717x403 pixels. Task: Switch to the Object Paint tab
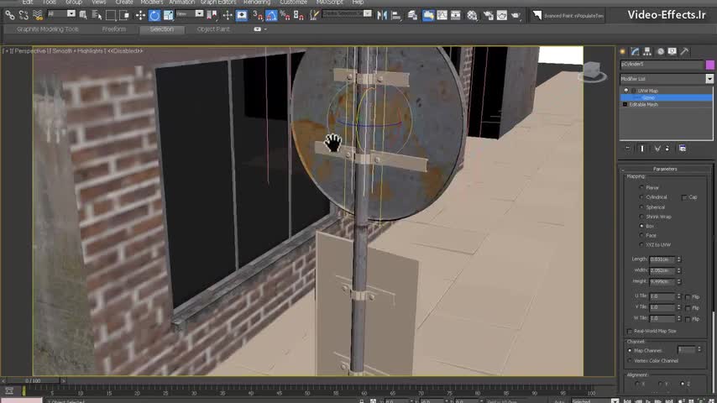213,29
